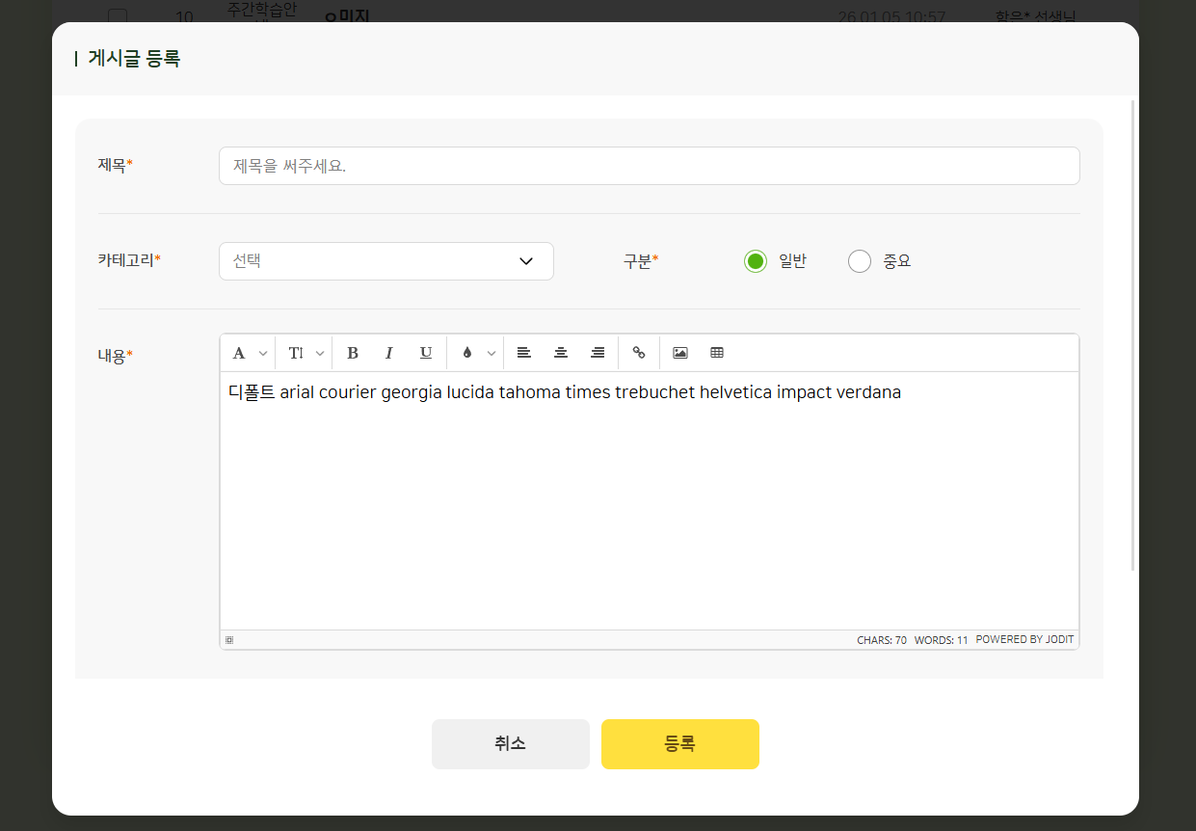Insert a table into the editor

click(717, 353)
